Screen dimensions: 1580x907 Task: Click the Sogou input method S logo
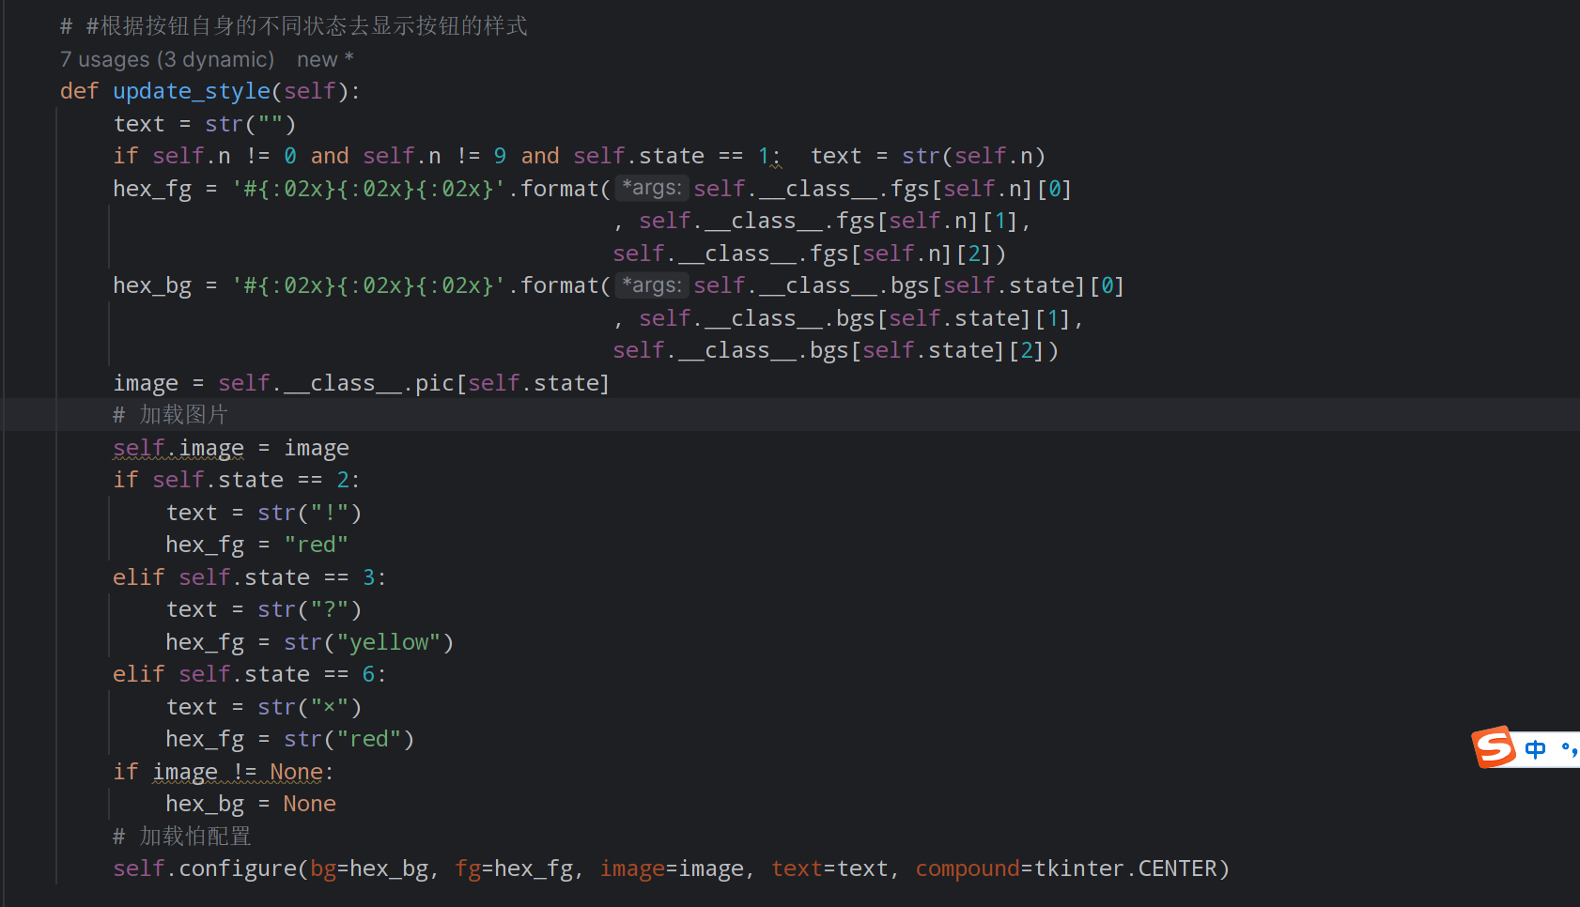click(1495, 748)
